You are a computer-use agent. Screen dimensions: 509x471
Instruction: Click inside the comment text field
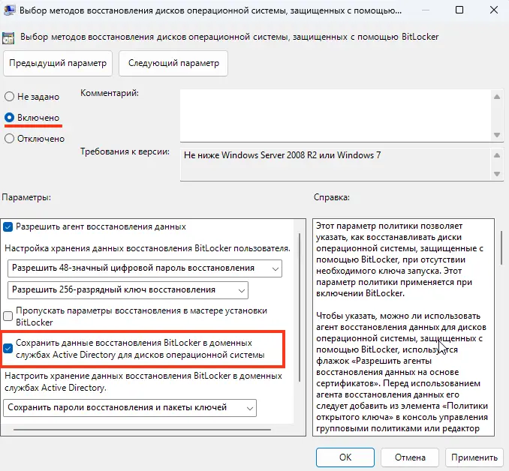[x=334, y=114]
